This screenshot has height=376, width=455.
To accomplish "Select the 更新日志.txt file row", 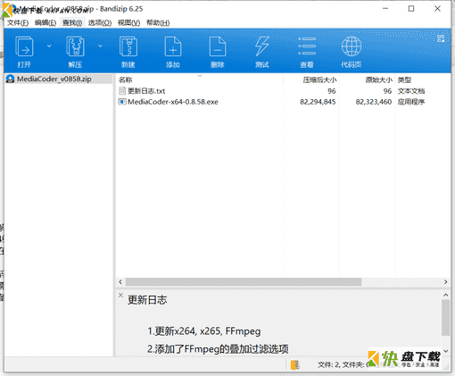I will click(x=283, y=91).
